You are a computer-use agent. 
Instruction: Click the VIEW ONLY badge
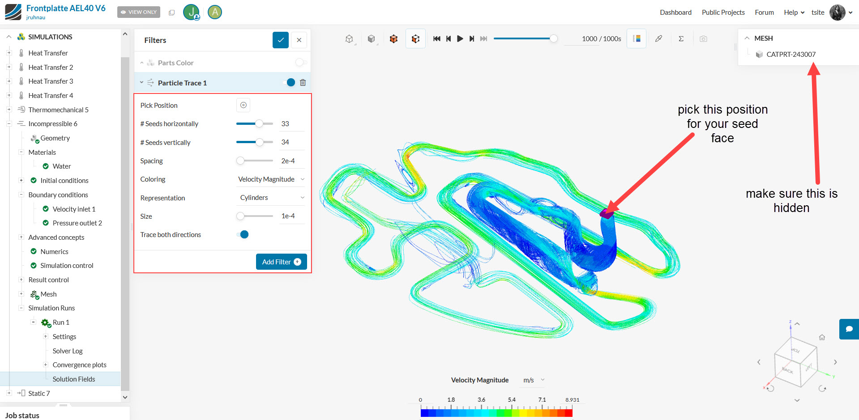pos(139,12)
